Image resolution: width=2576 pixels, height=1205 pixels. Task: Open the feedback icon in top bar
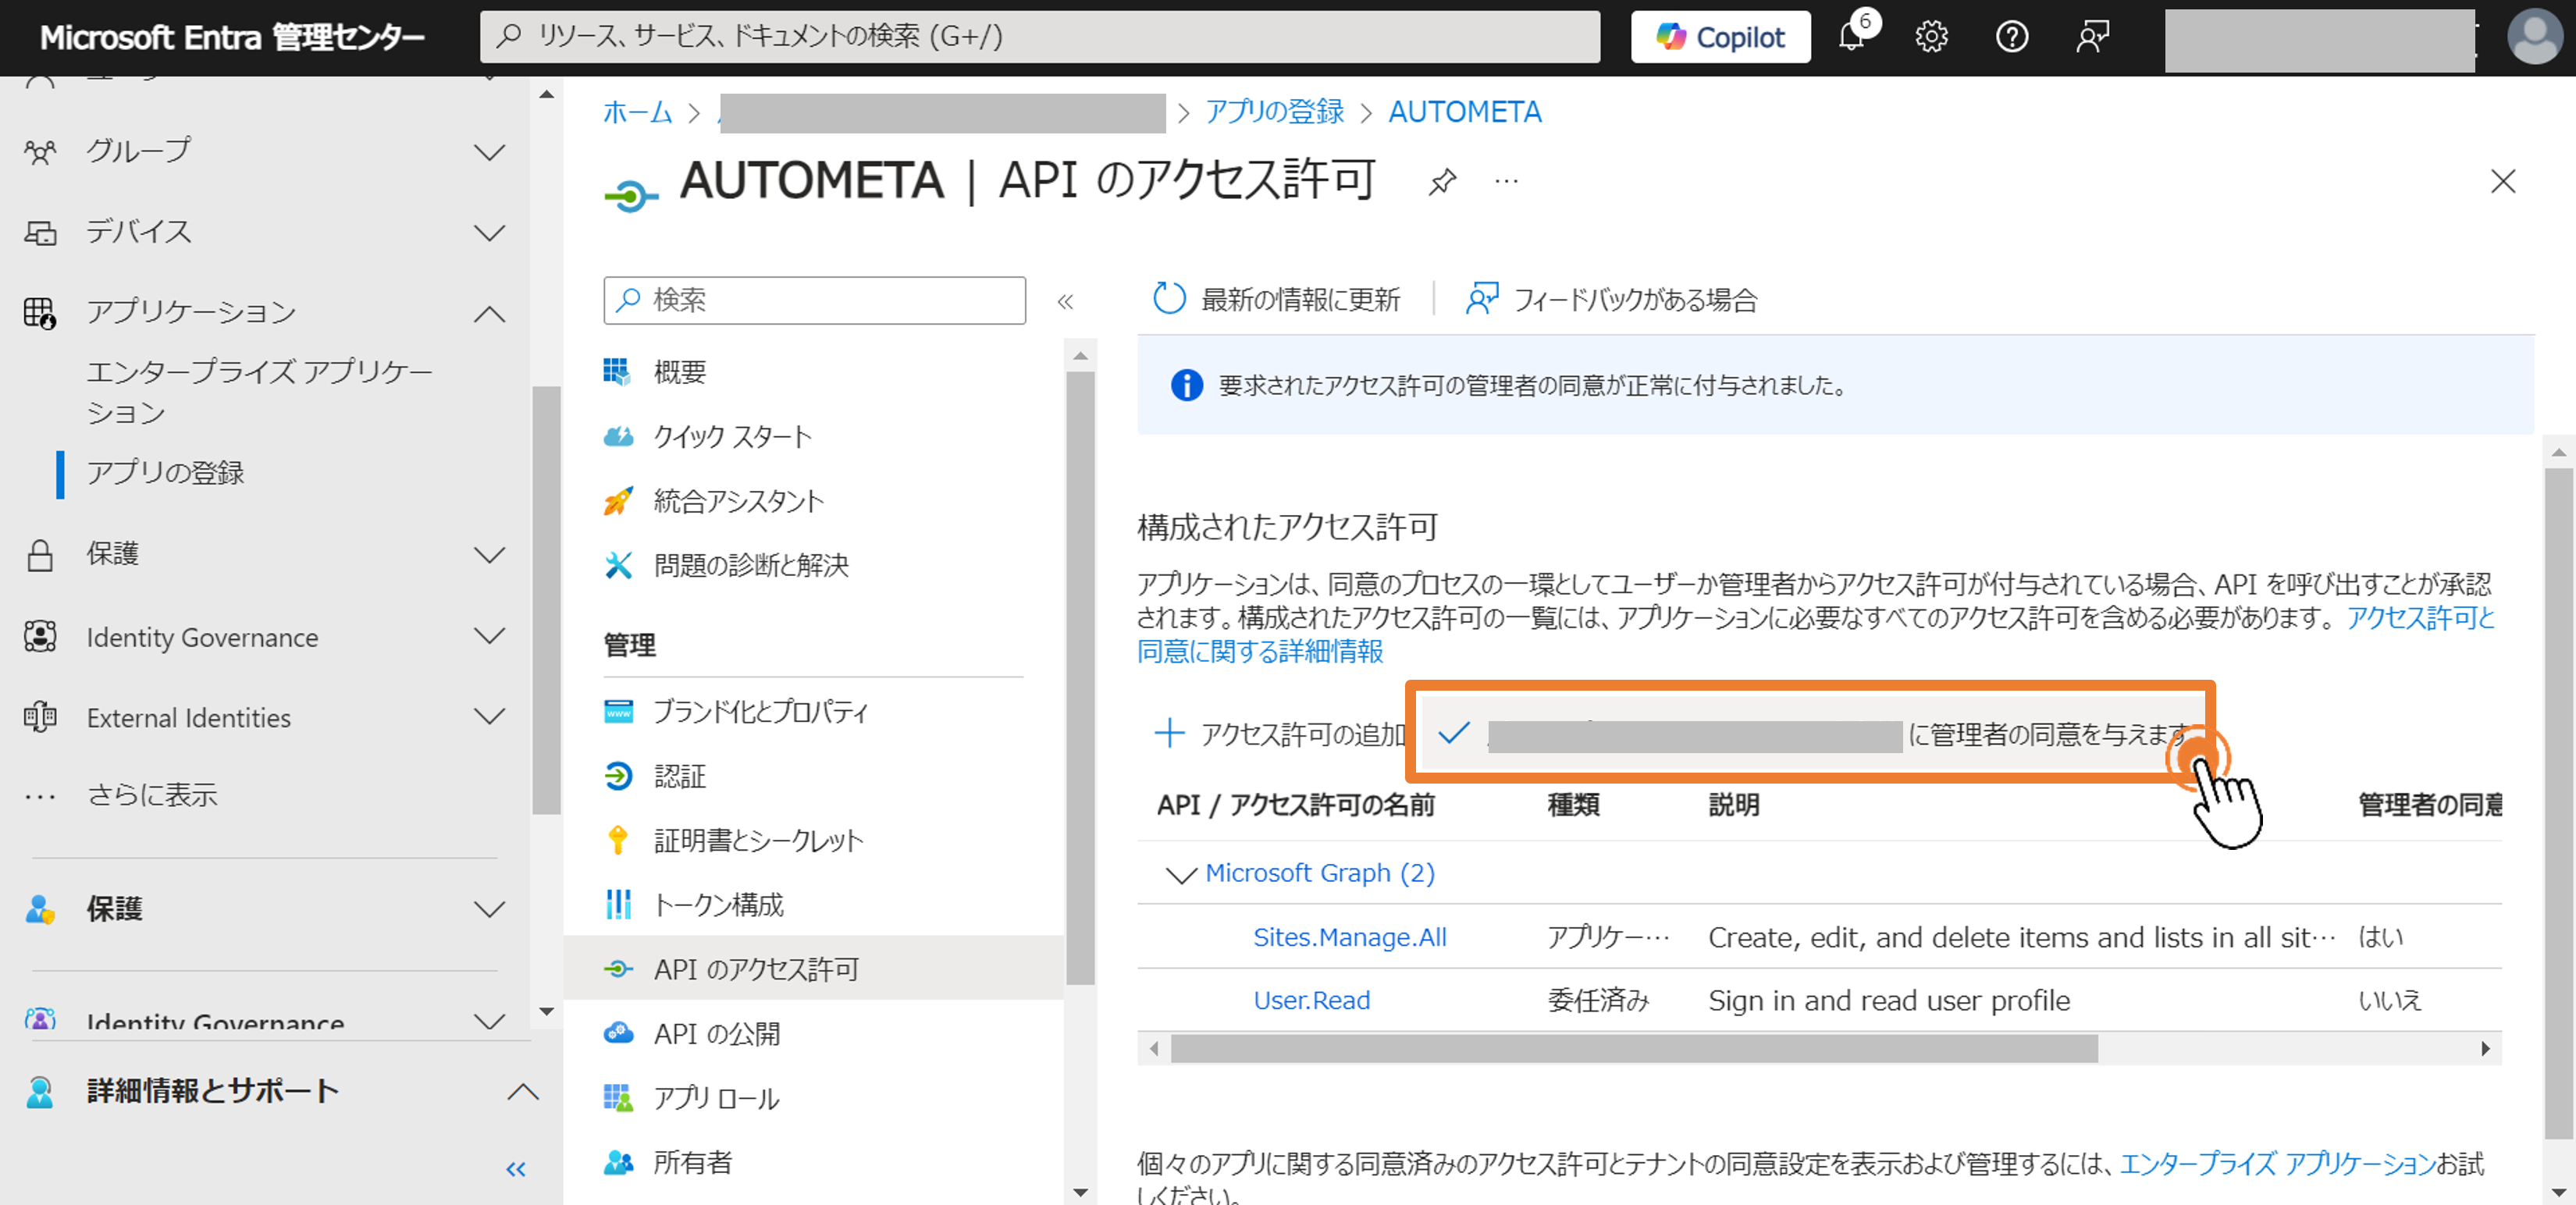tap(2092, 37)
